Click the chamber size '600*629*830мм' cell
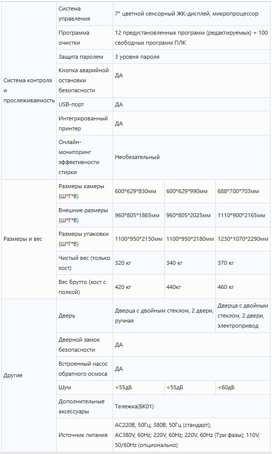The width and height of the screenshot is (272, 454). [138, 192]
